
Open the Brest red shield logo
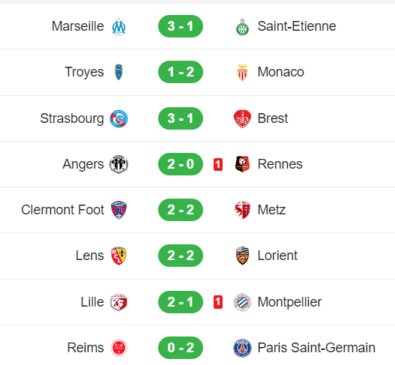242,118
